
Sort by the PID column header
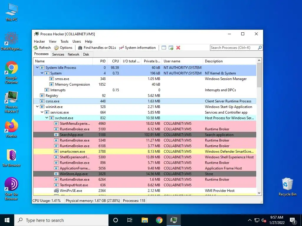(100, 61)
